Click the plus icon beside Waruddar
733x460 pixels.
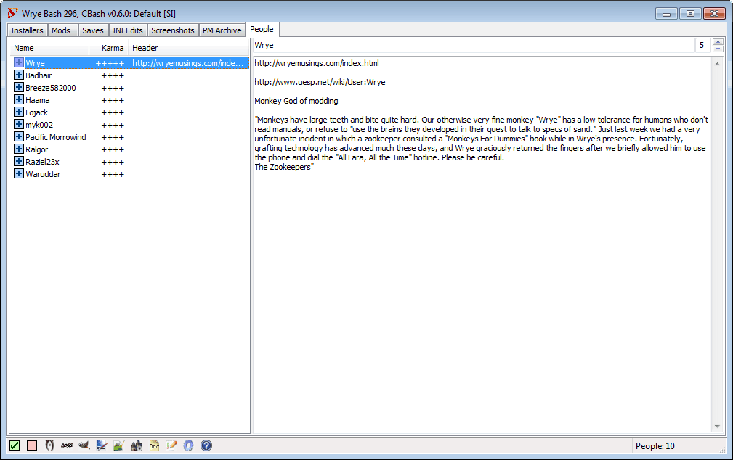pos(19,173)
